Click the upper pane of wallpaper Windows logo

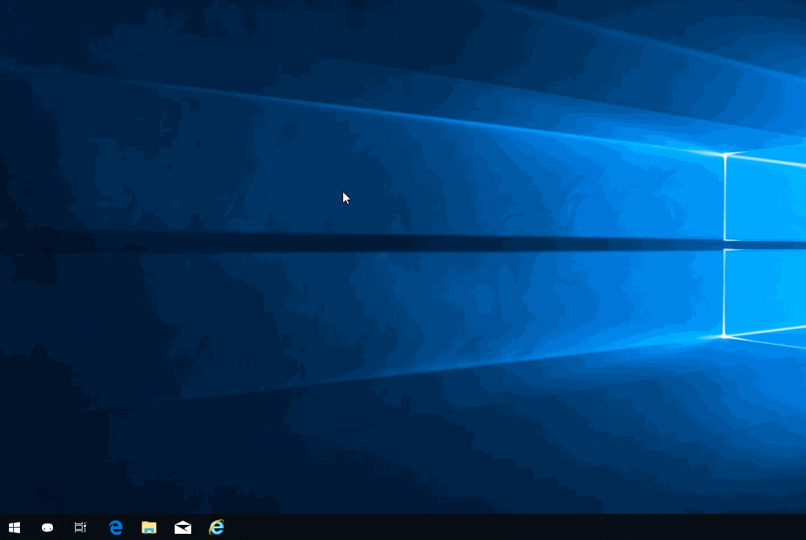click(765, 199)
